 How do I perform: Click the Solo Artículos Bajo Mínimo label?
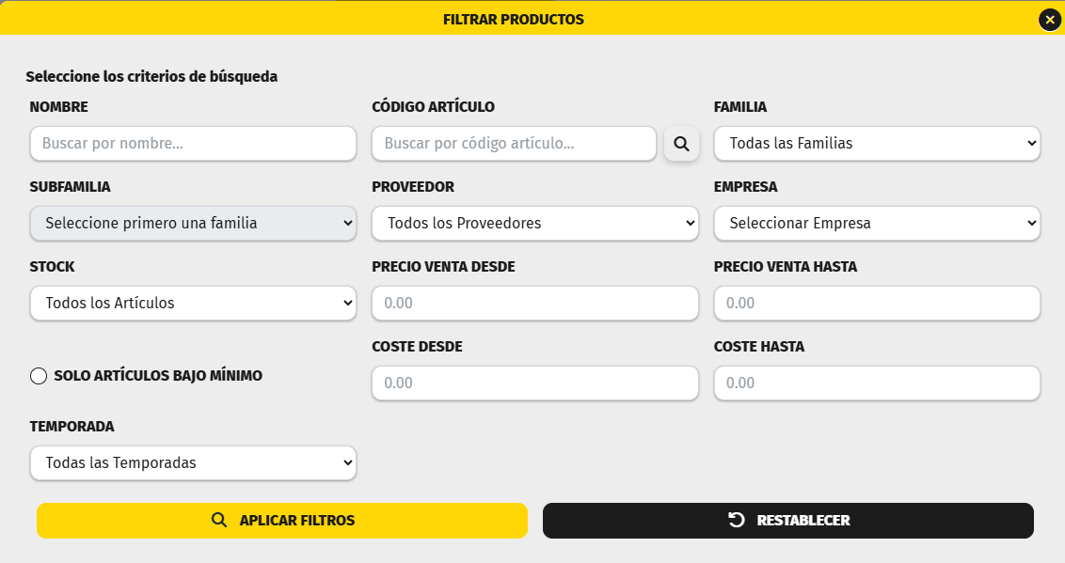(158, 376)
